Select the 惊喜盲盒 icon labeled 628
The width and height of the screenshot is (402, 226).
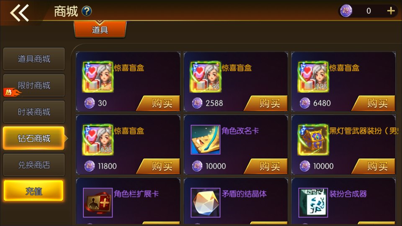click(x=98, y=140)
